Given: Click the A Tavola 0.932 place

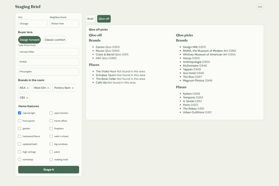Looking at the screenshot, I should [x=192, y=101].
